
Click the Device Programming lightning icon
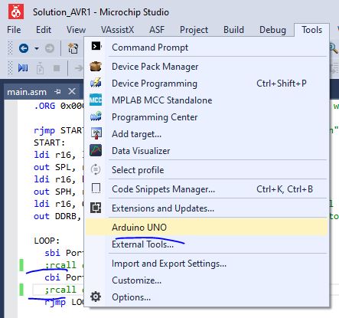coord(96,83)
